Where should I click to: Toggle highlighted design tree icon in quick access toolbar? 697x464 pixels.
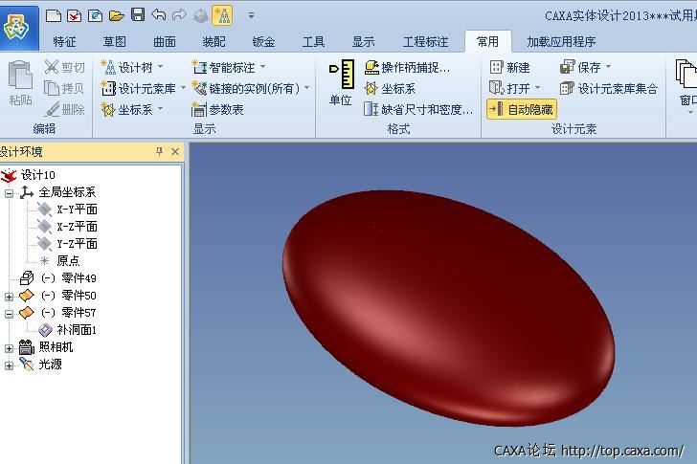click(x=222, y=15)
